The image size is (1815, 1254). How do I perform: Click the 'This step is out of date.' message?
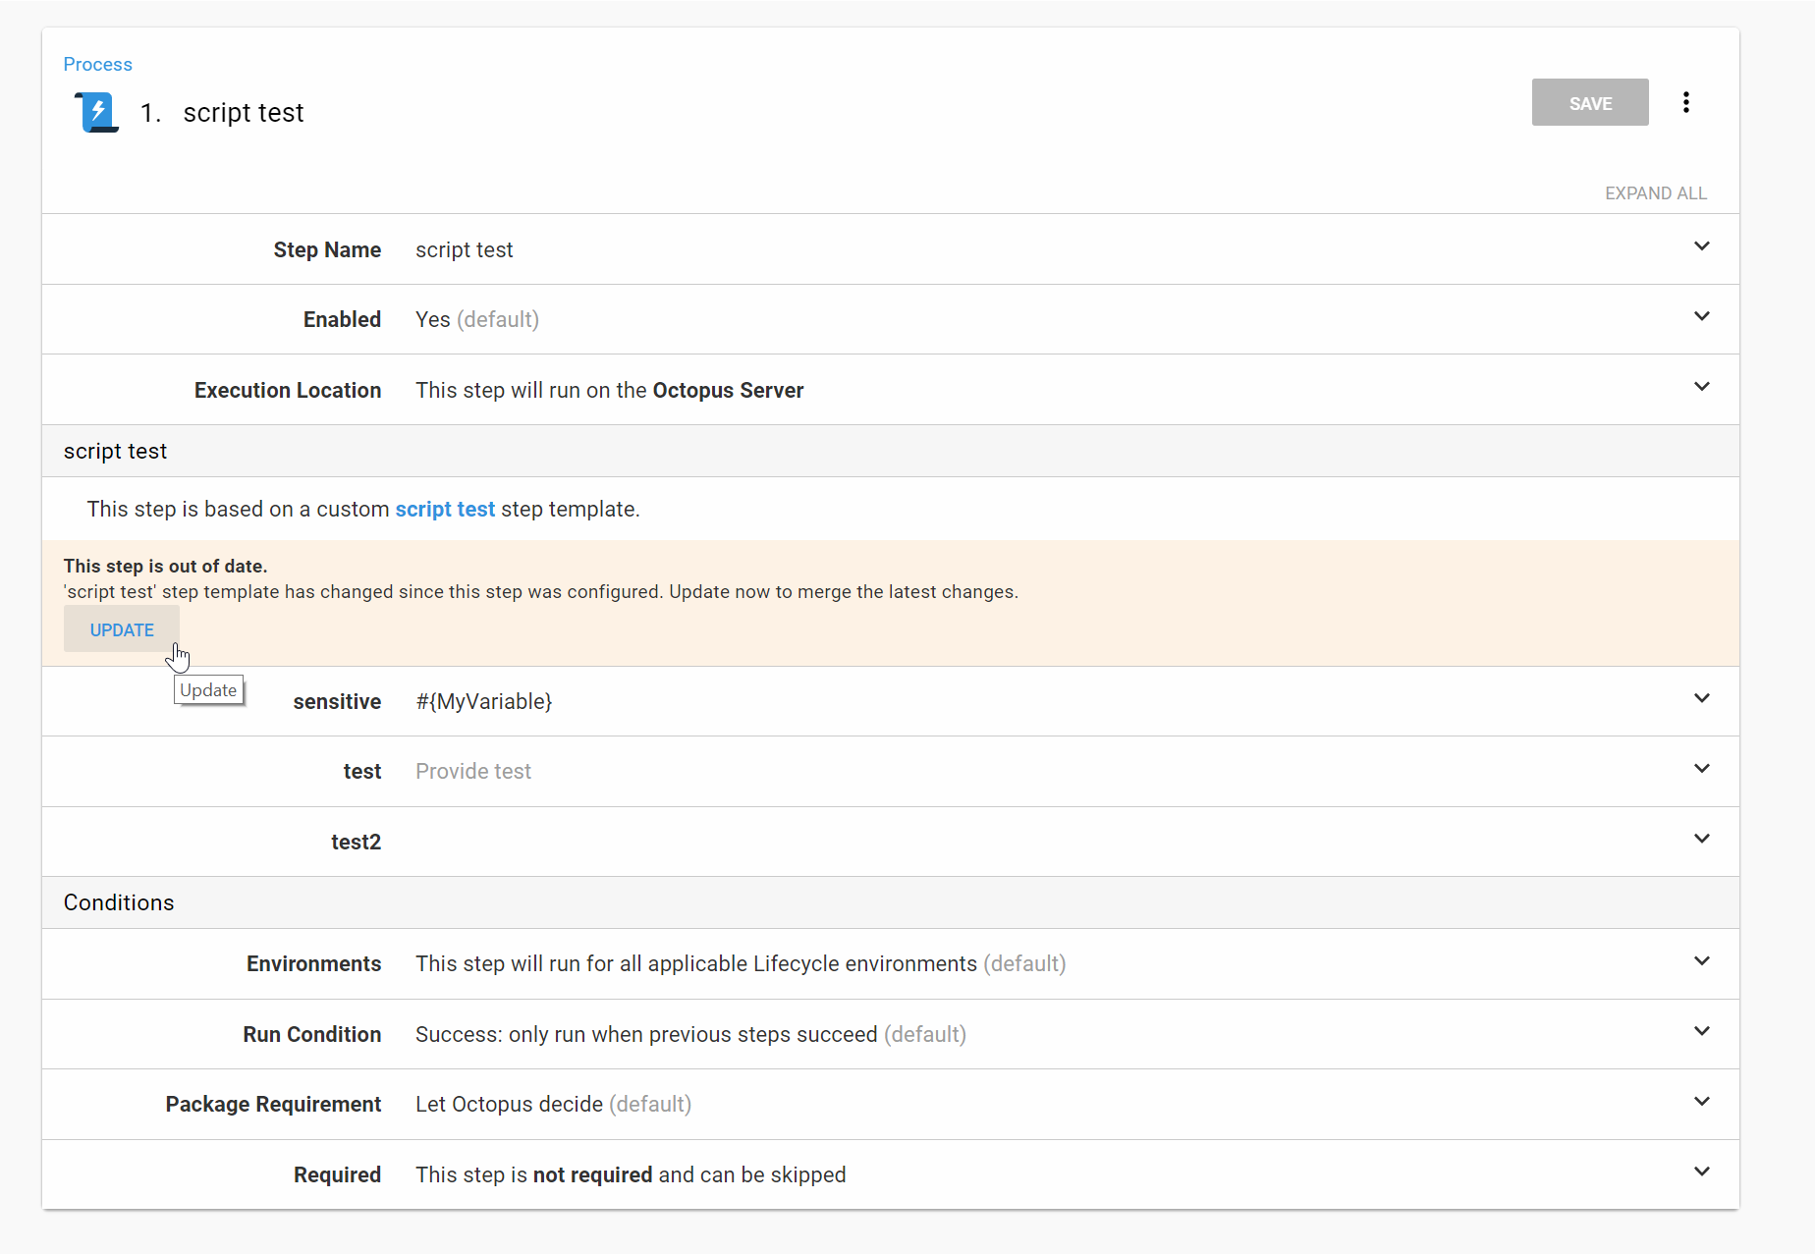point(166,566)
